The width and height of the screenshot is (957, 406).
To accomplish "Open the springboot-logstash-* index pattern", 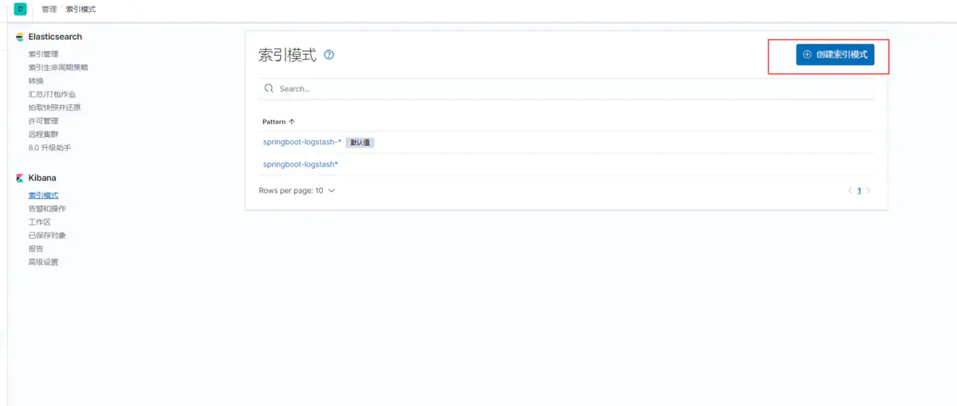I will [302, 142].
